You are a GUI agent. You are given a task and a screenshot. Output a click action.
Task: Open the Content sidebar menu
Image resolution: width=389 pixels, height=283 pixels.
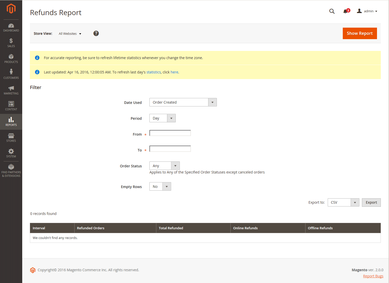click(11, 106)
